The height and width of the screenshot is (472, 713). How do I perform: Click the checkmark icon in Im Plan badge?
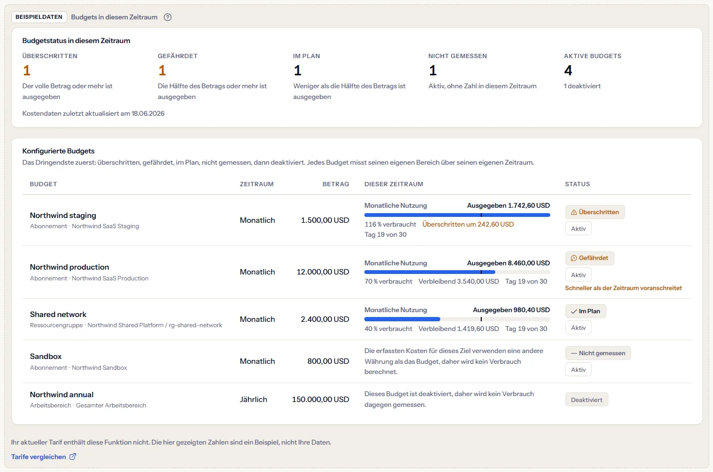(x=573, y=311)
